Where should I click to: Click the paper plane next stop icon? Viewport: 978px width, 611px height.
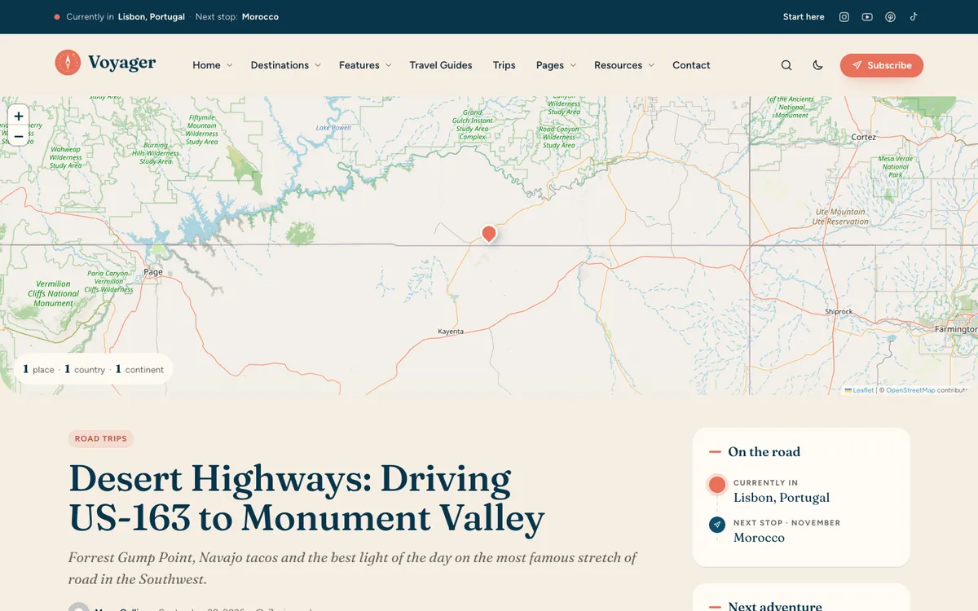coord(717,525)
